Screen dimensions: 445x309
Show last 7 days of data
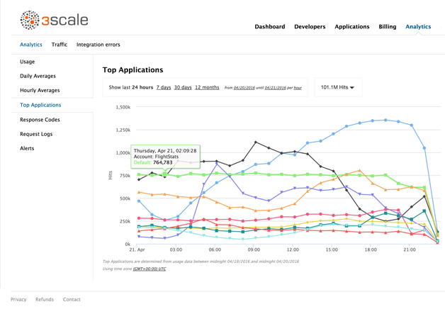[164, 87]
